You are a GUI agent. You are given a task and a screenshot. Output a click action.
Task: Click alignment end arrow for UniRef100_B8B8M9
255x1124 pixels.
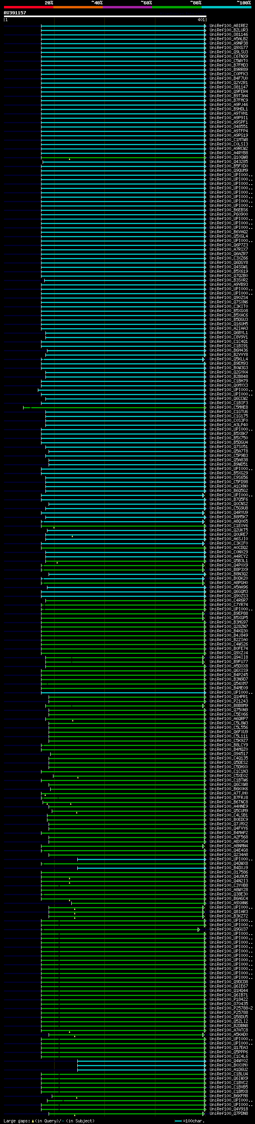(204, 706)
